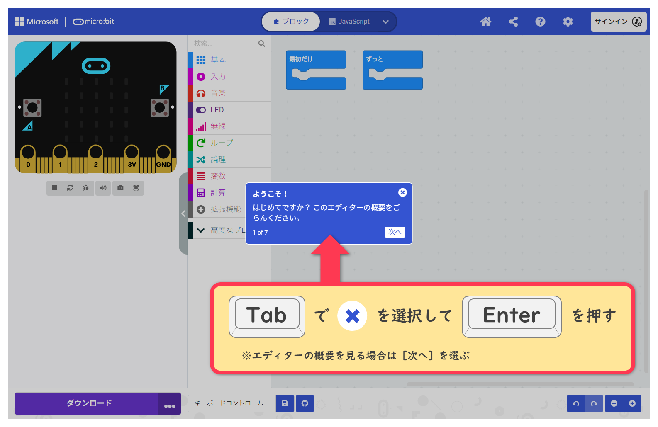Mute the simulator audio
This screenshot has height=427, width=658.
[103, 188]
